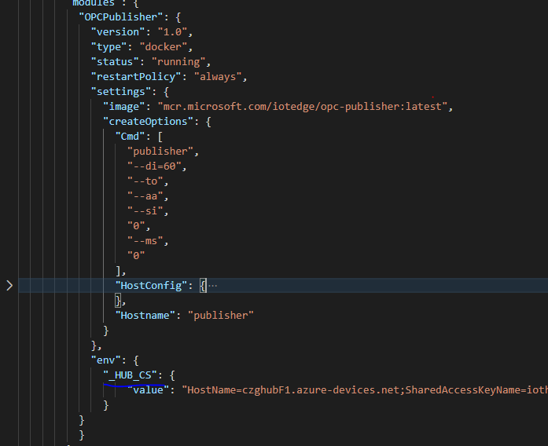Click the folded ellipsis after HostConfig brace
The height and width of the screenshot is (446, 548).
(x=212, y=286)
